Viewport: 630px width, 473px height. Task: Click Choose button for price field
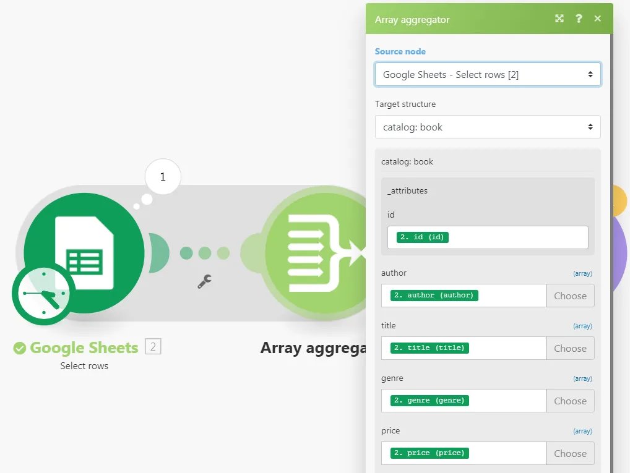click(x=570, y=453)
